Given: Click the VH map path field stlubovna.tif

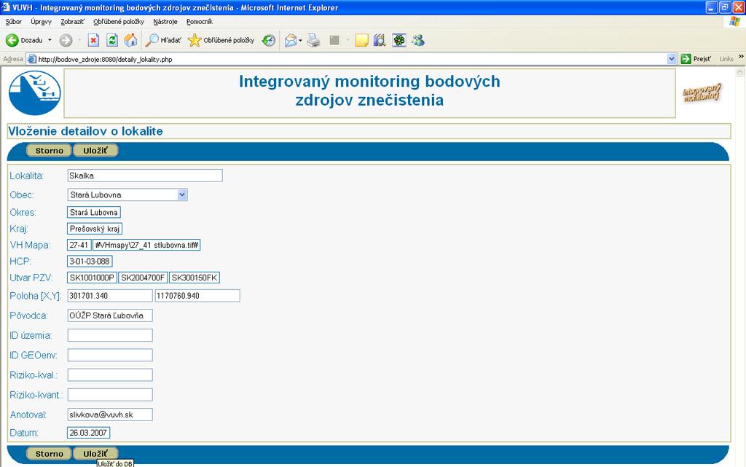Looking at the screenshot, I should click(x=146, y=245).
